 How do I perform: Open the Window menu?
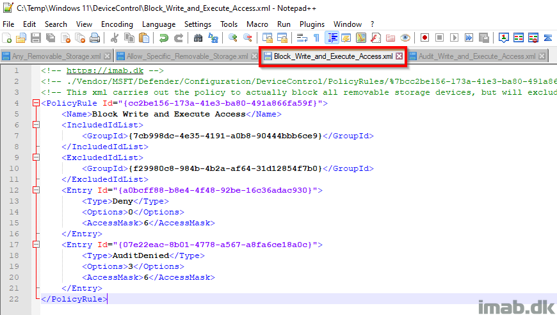coord(348,24)
